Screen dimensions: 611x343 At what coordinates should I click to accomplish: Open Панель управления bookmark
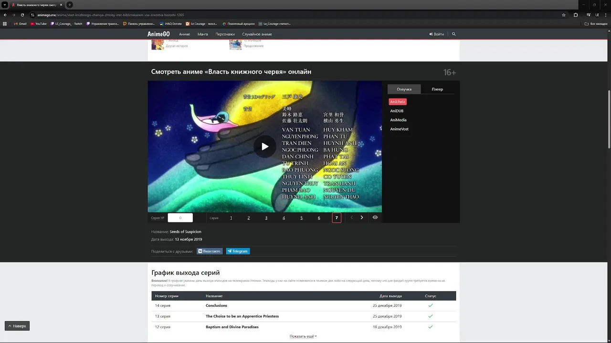point(139,23)
